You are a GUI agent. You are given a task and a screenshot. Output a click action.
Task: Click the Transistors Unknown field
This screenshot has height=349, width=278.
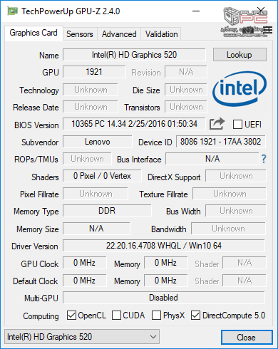(x=186, y=107)
